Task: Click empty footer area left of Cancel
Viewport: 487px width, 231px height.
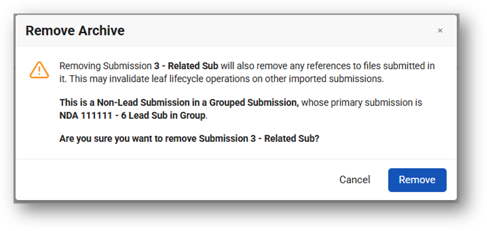Action: pos(174,180)
